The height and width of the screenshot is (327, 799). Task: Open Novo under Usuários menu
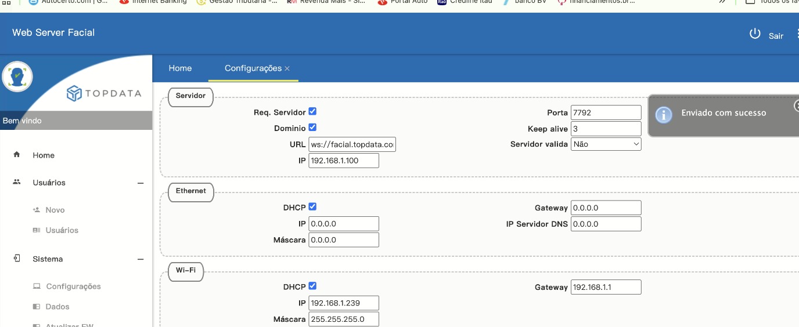55,210
